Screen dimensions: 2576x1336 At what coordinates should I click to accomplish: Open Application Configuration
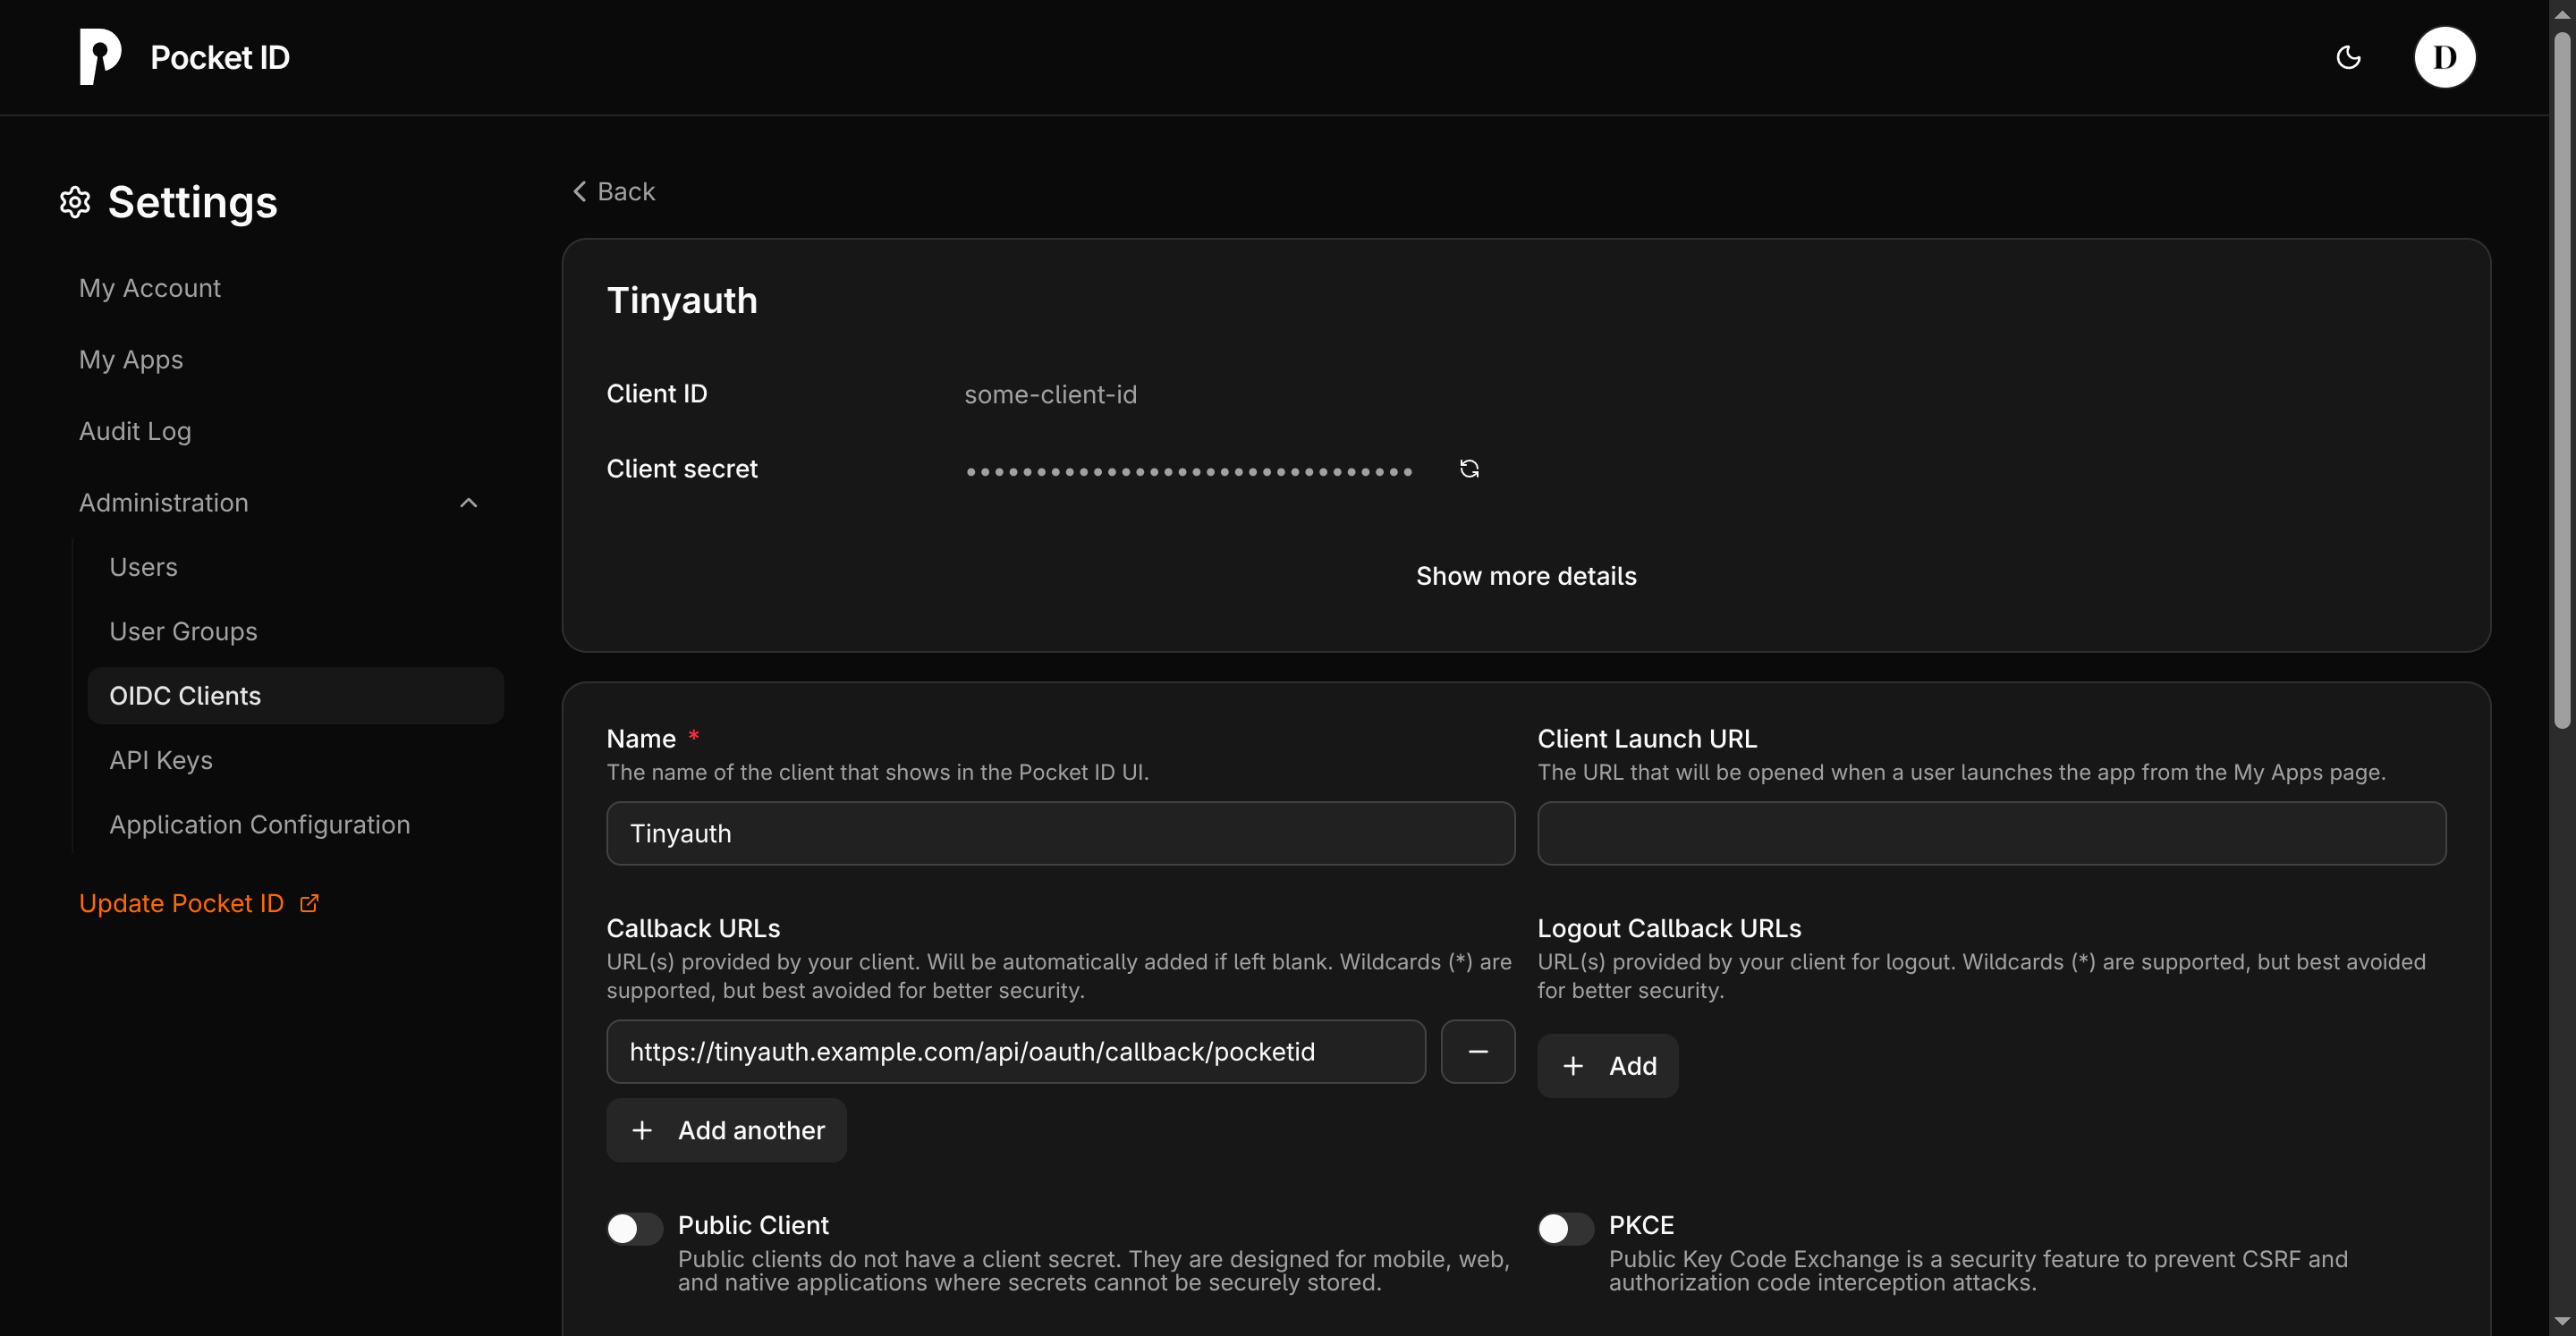click(x=259, y=824)
